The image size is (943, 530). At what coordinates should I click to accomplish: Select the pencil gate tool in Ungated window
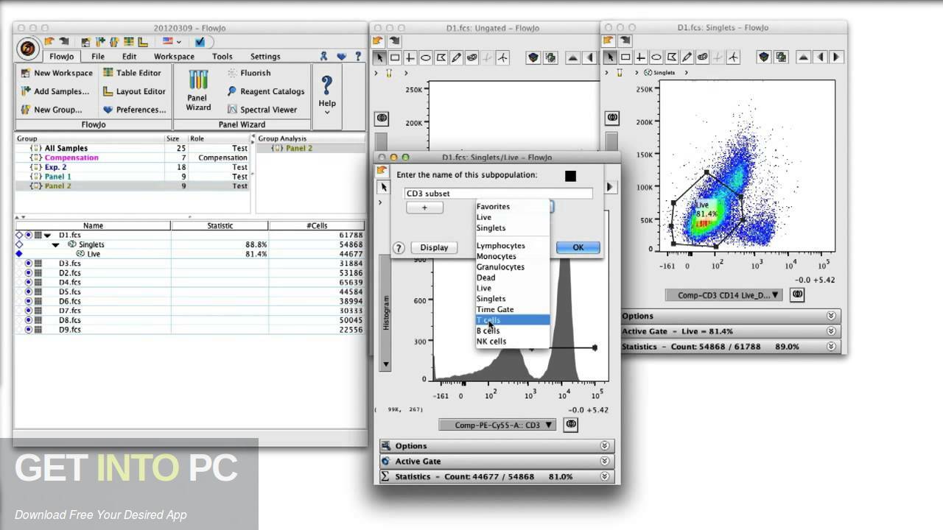457,57
